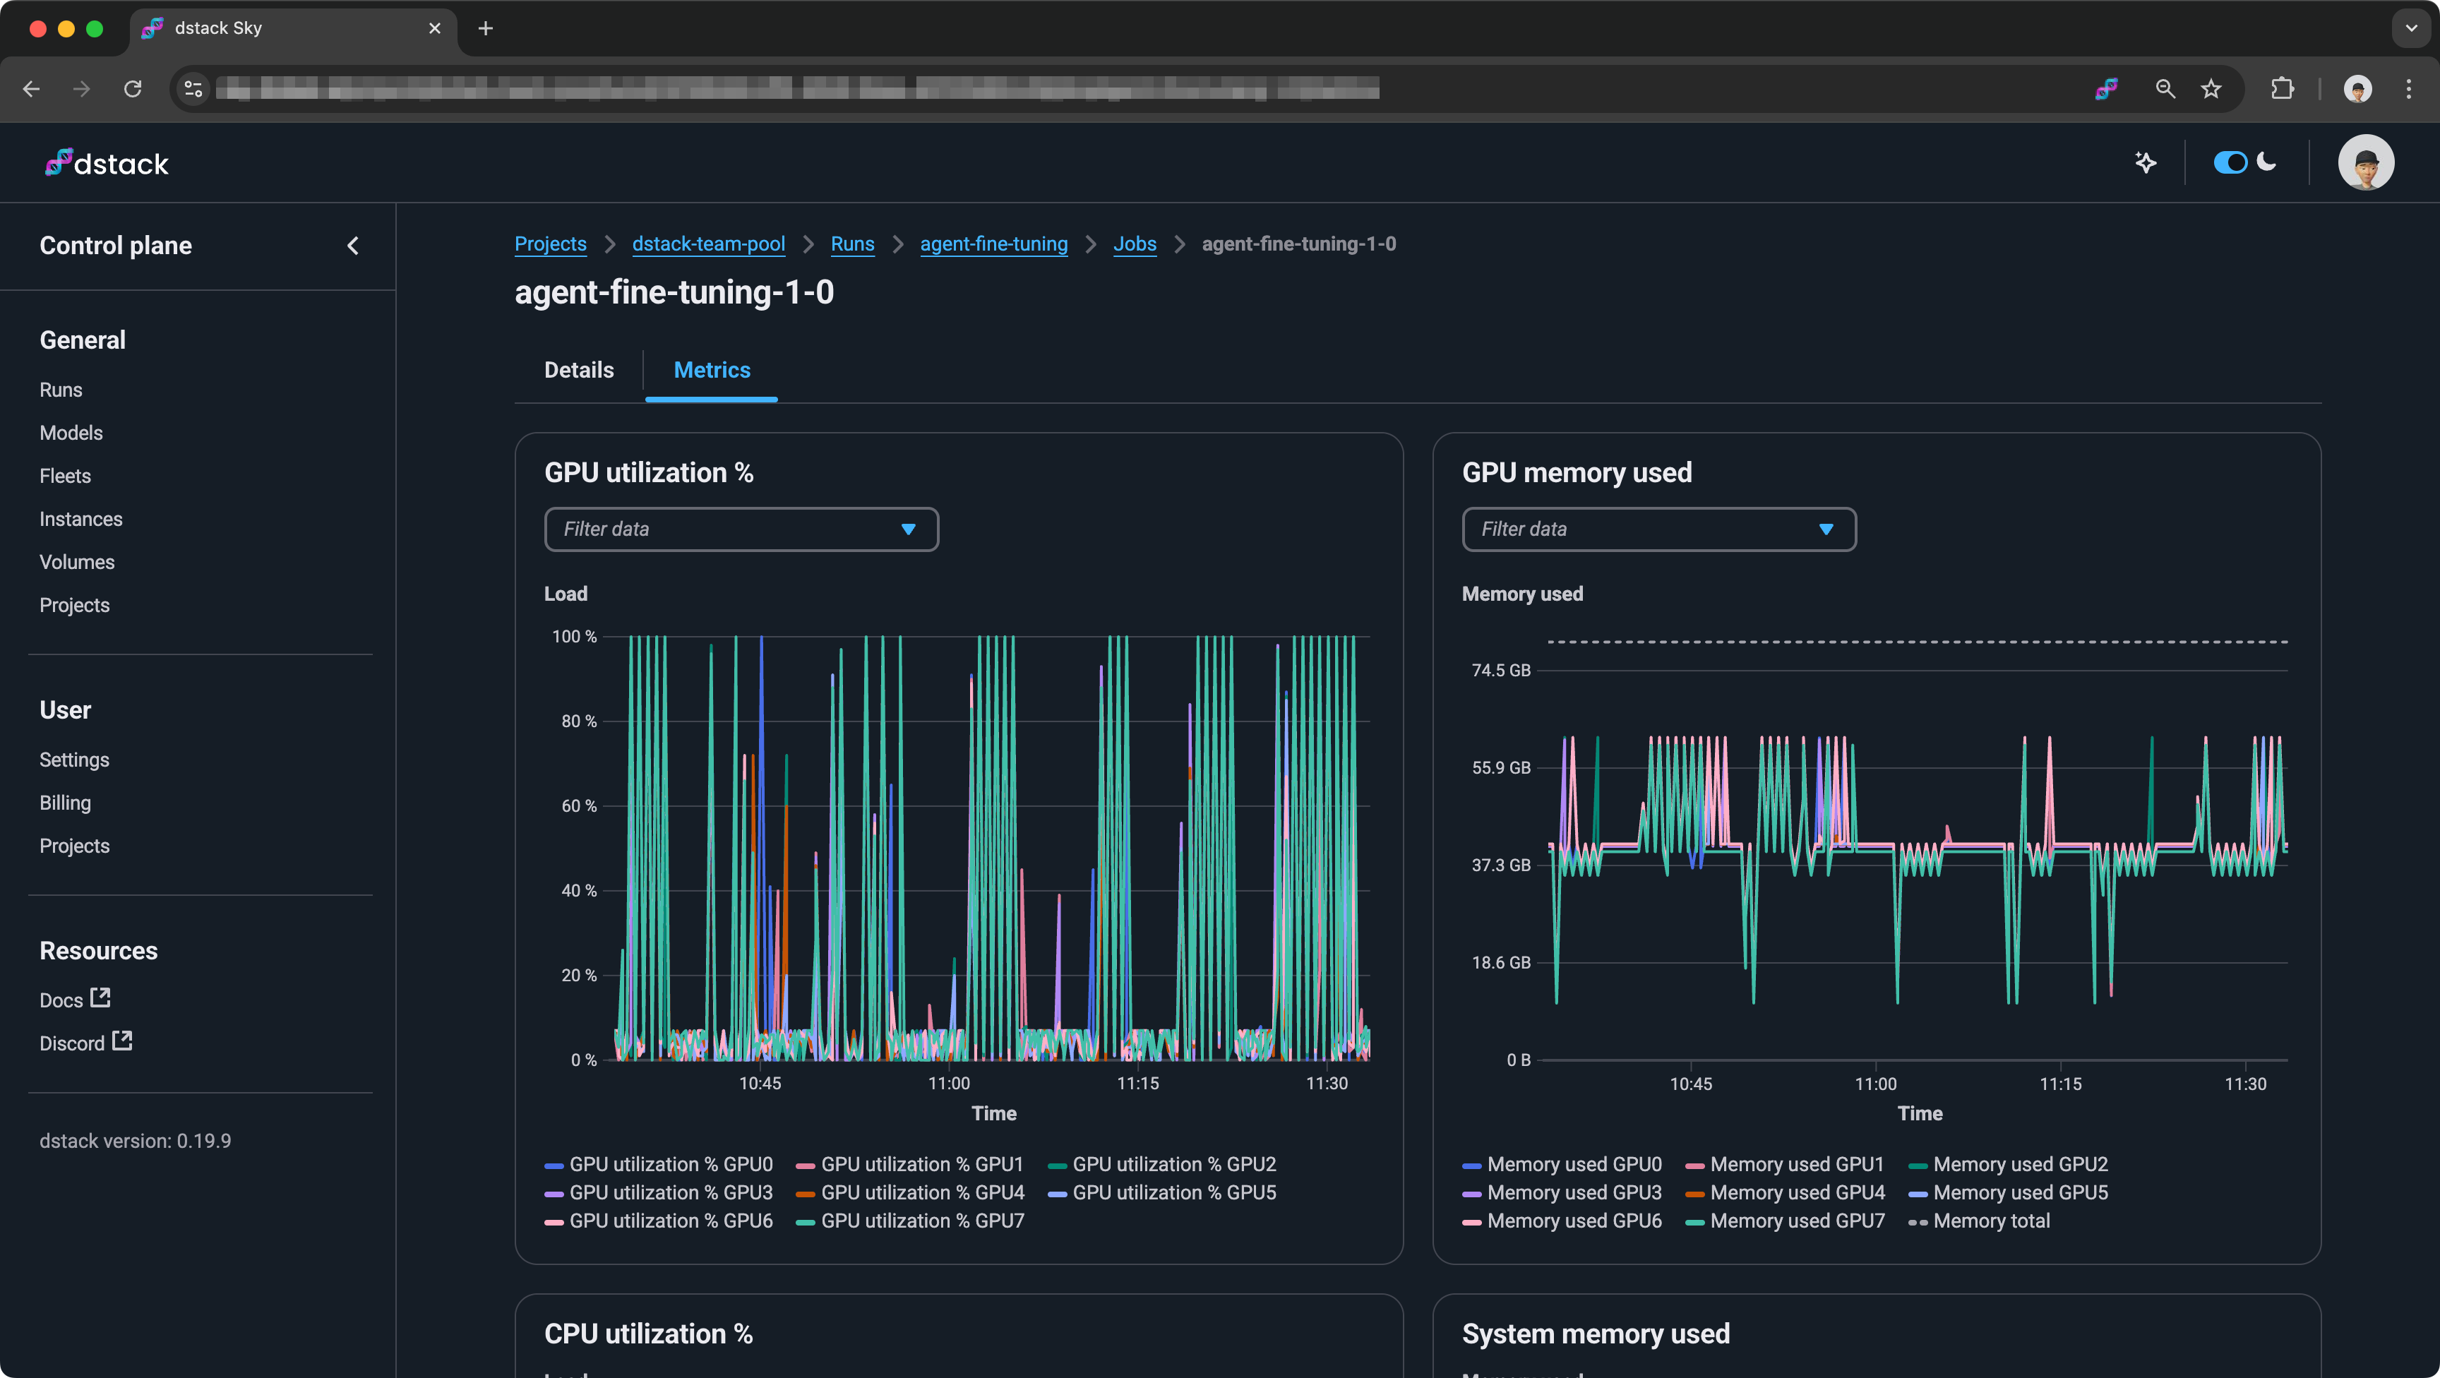The height and width of the screenshot is (1378, 2440).
Task: Click dstack extension icon in address bar
Action: [2105, 89]
